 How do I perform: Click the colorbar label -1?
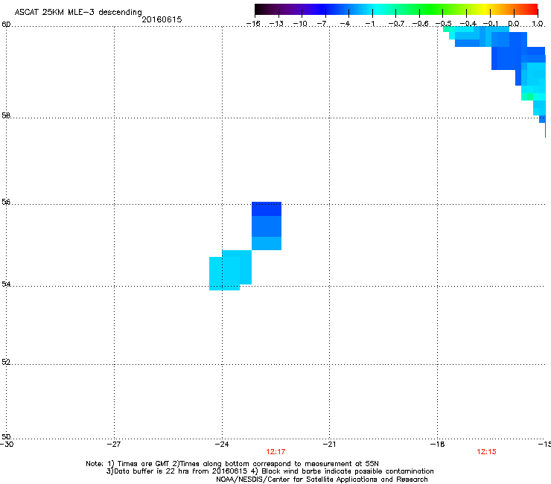[x=369, y=24]
